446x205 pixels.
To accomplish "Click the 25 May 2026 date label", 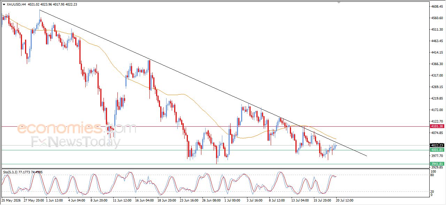I will [11, 200].
